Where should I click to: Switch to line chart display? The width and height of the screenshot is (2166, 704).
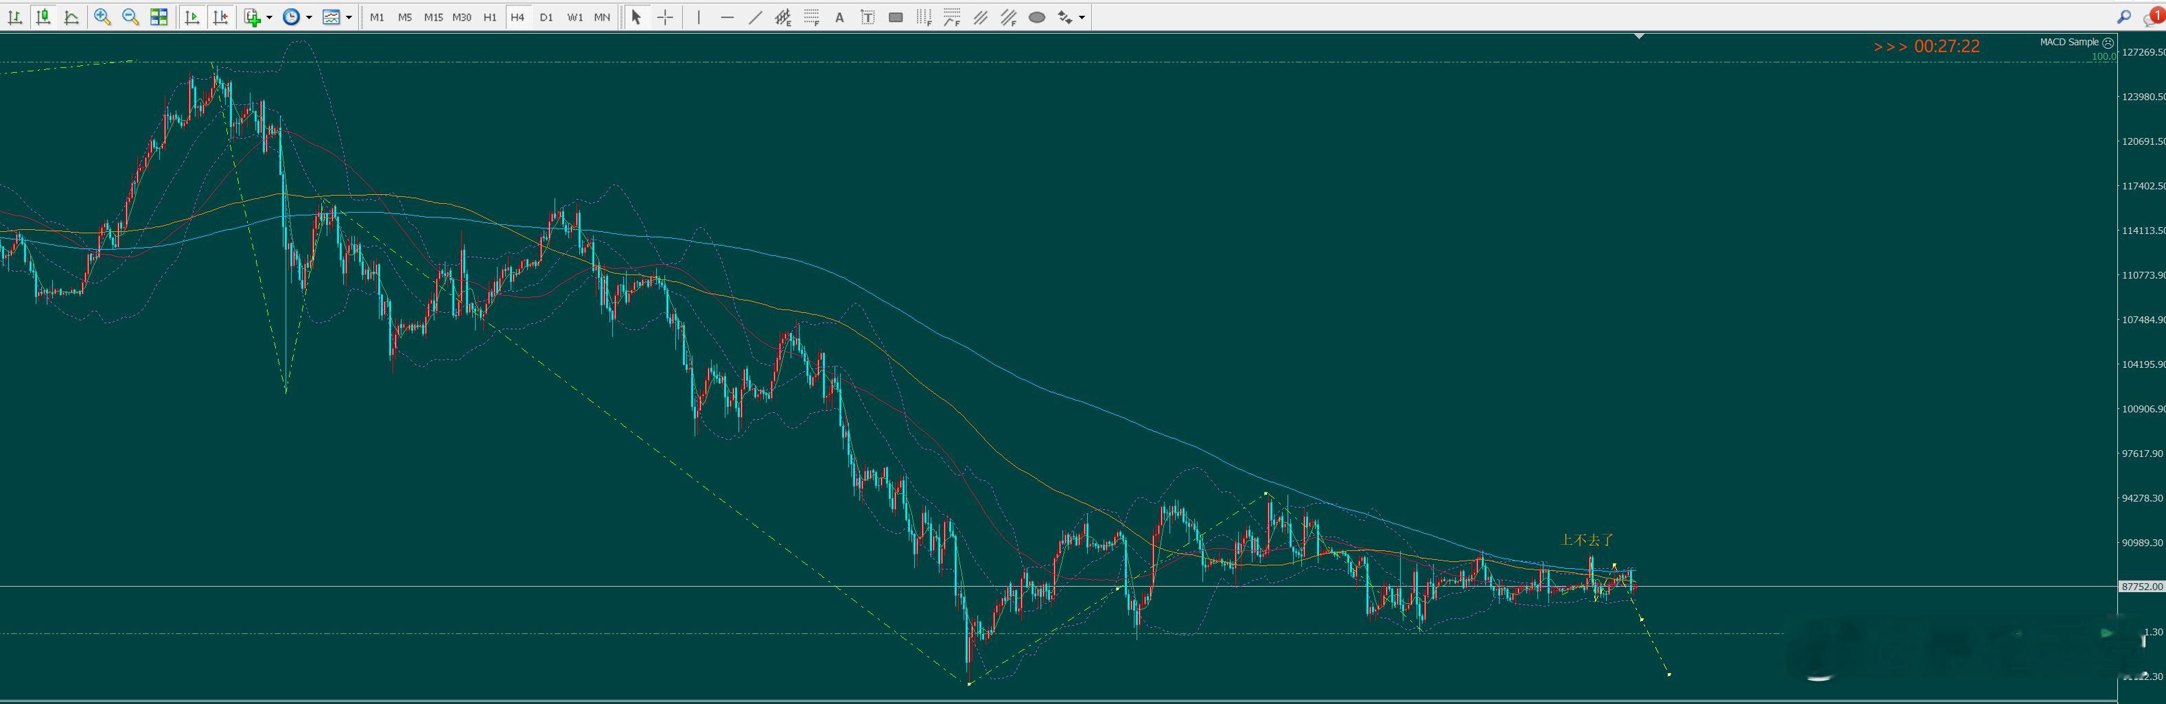(71, 17)
